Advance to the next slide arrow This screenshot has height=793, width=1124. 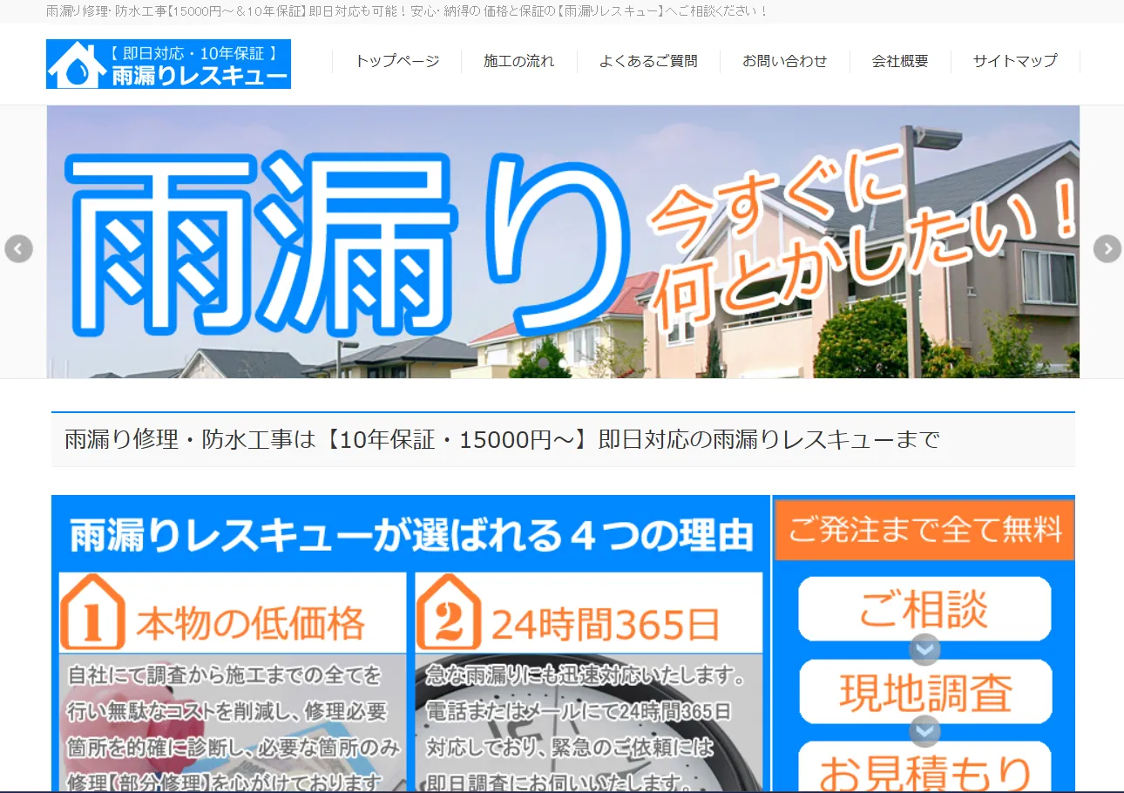pos(1107,248)
